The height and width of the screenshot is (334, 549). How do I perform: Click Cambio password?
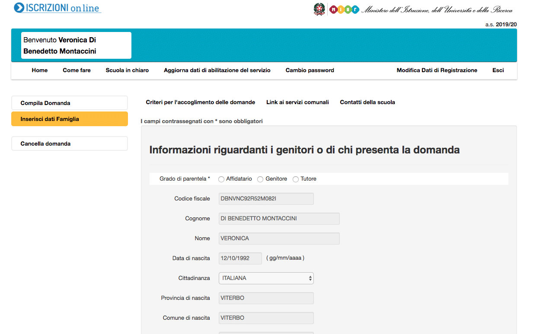point(310,70)
